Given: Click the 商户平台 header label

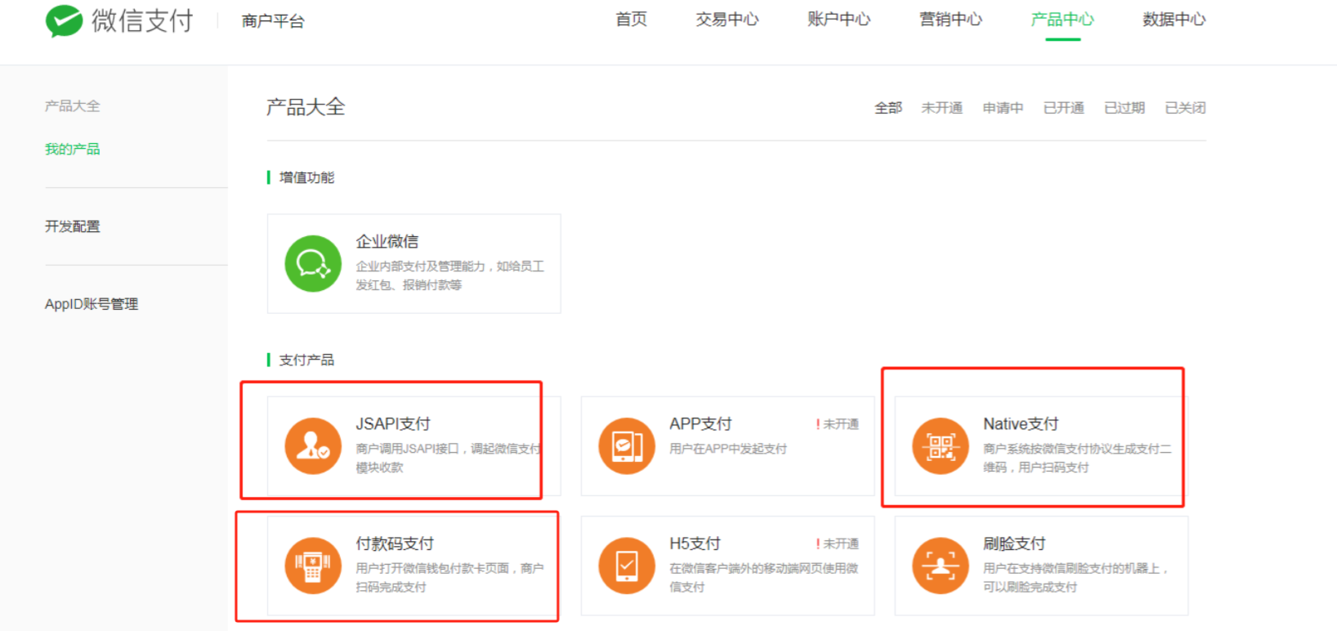Looking at the screenshot, I should click(x=273, y=21).
